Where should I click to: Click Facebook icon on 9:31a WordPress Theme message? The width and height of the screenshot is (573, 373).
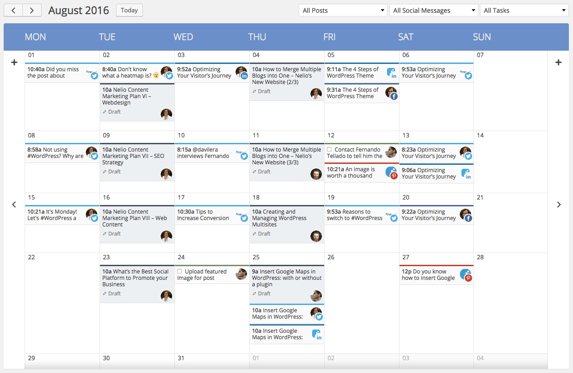[394, 96]
